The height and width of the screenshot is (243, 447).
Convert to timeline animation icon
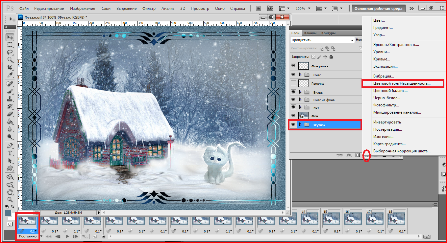coord(427,236)
